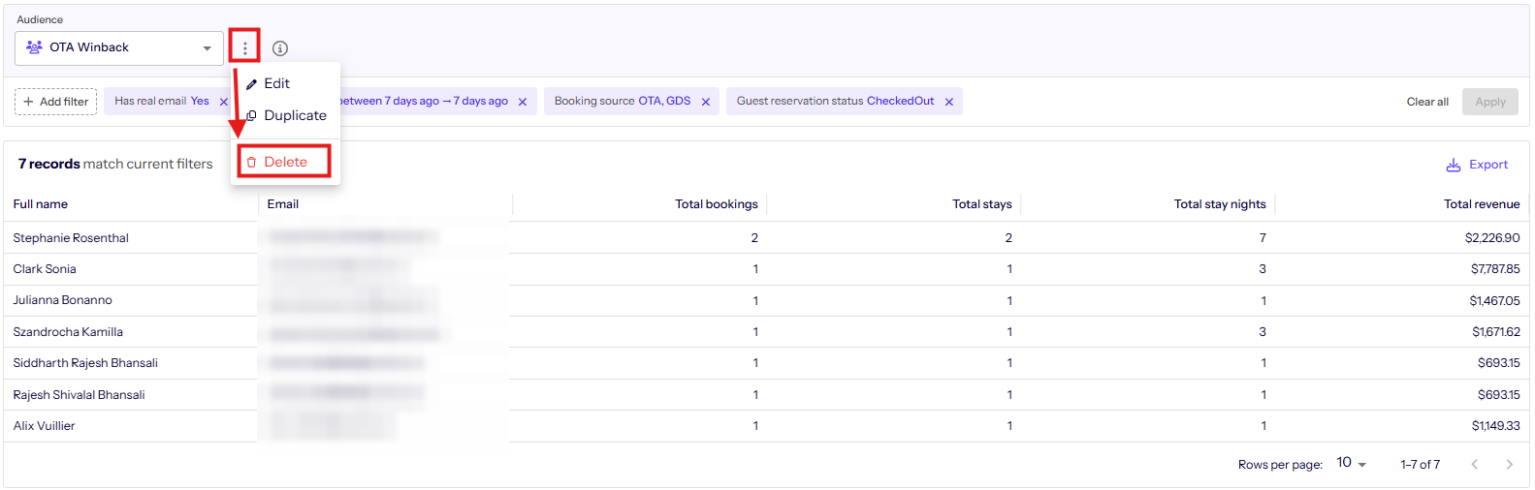Click the $1,149.33 revenue cell
The height and width of the screenshot is (490, 1535).
pos(1496,426)
